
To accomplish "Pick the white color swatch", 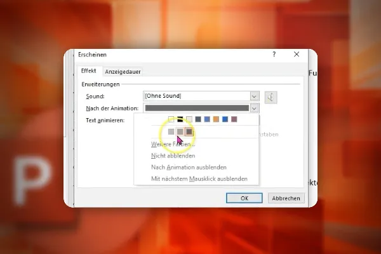I will (171, 119).
